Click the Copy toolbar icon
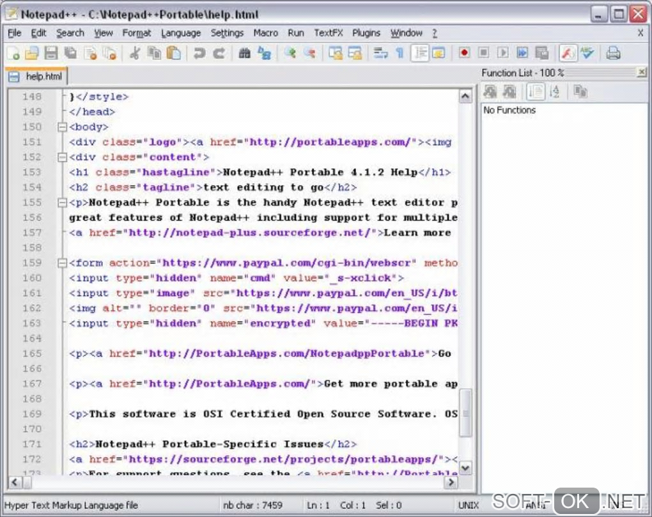Image resolution: width=652 pixels, height=517 pixels. [155, 53]
